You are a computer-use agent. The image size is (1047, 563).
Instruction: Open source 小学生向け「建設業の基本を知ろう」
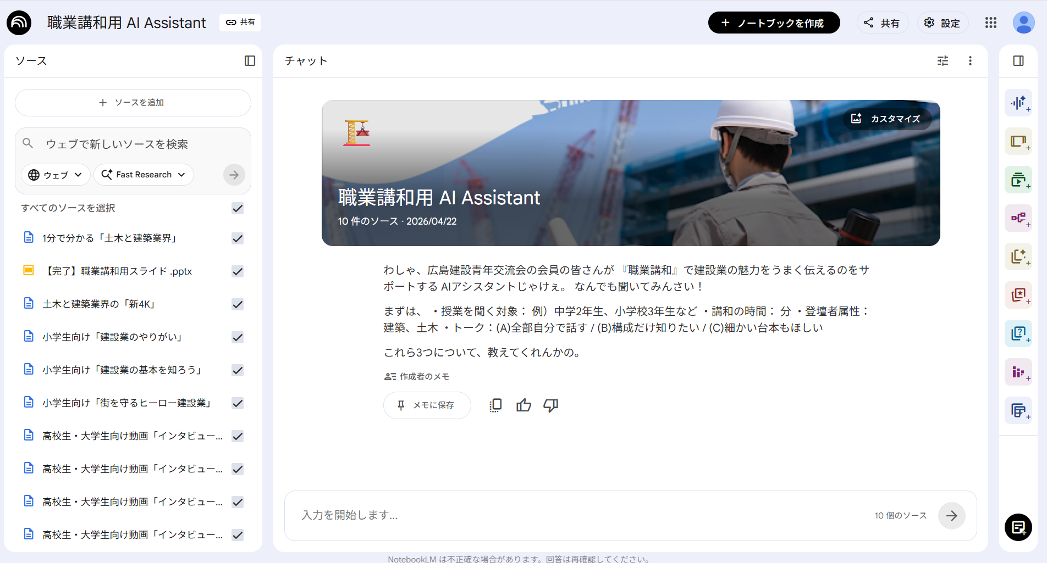(x=122, y=370)
